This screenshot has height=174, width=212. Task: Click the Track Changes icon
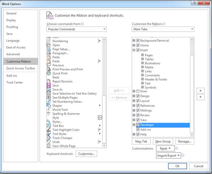coord(49,138)
